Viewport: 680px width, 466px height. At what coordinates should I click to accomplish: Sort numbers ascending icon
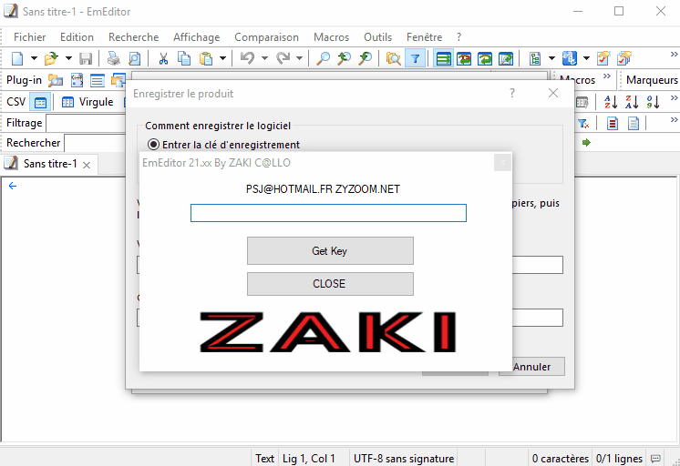pos(654,102)
